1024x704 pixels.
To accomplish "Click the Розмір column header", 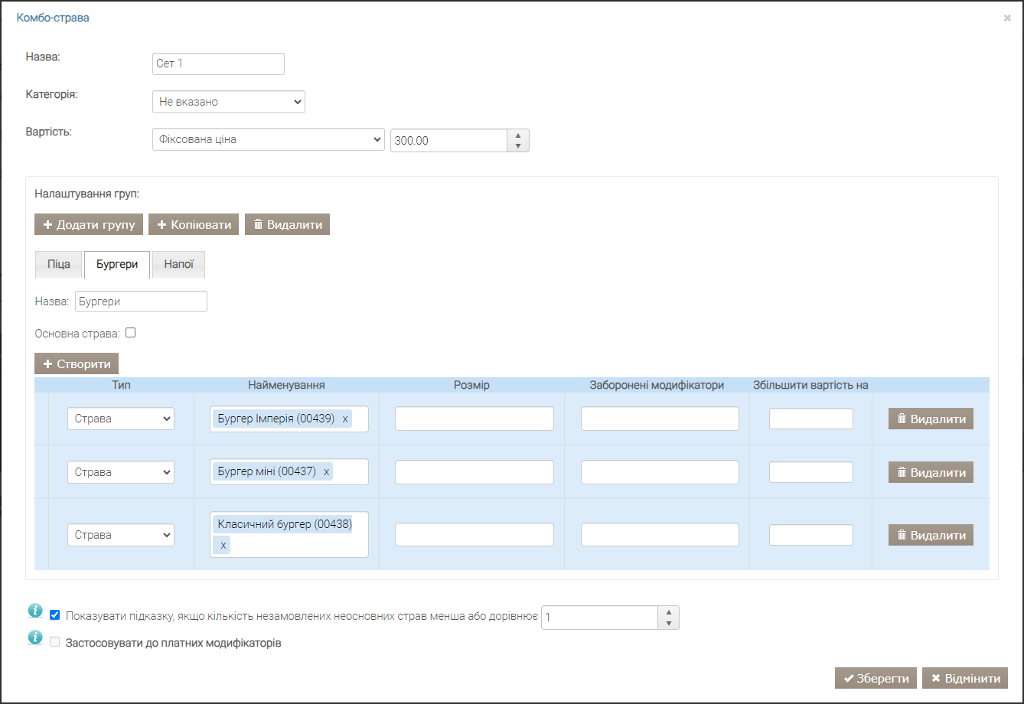I will [471, 385].
